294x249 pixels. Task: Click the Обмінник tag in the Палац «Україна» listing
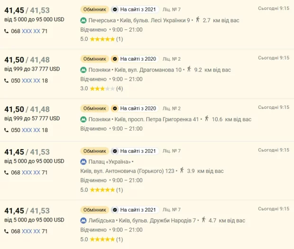95,151
